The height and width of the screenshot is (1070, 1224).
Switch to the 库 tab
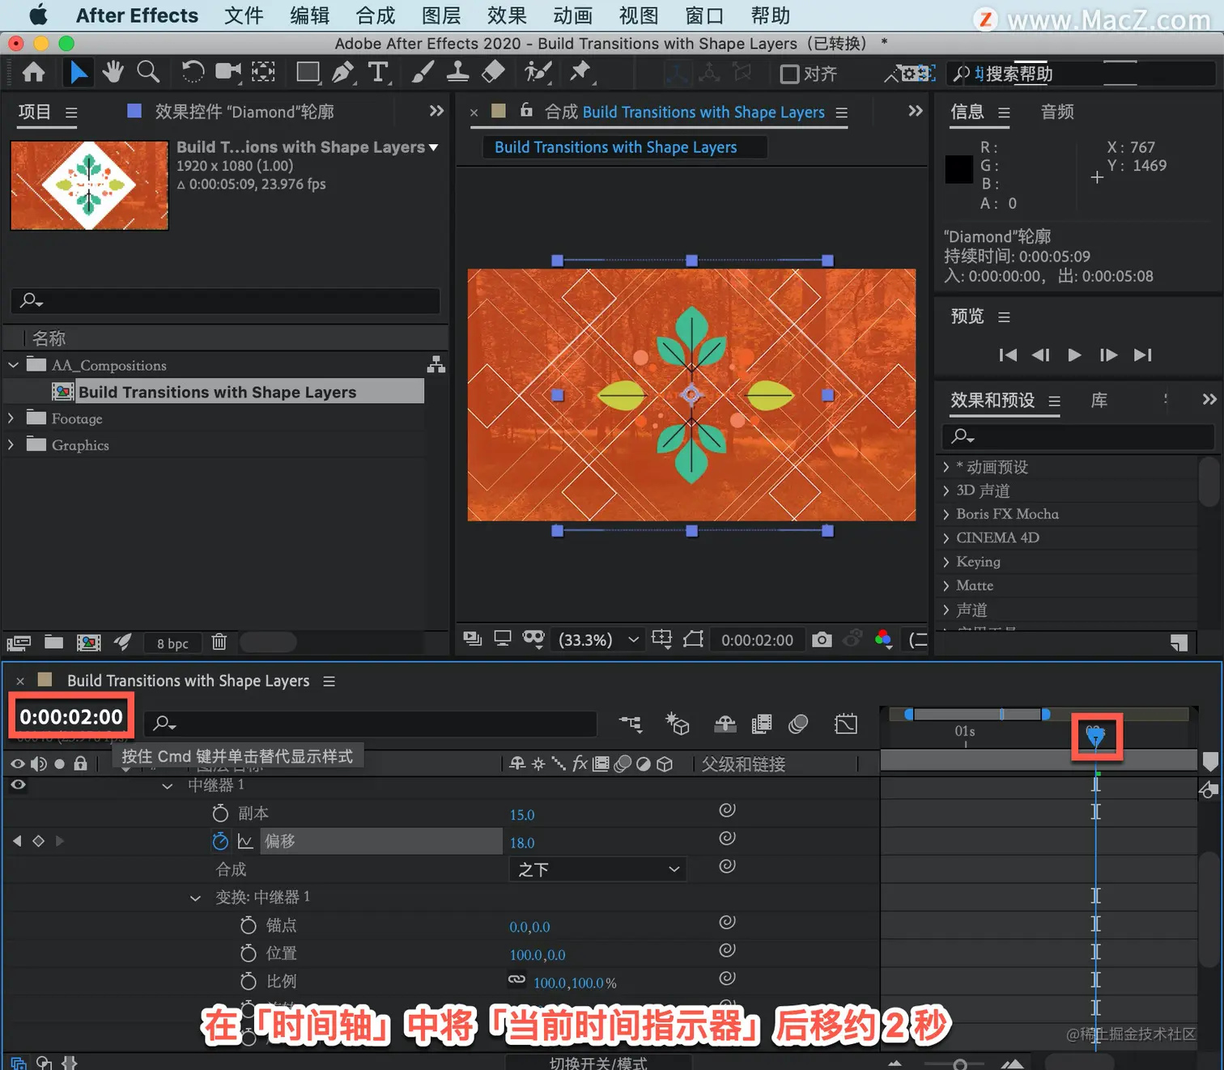1099,400
